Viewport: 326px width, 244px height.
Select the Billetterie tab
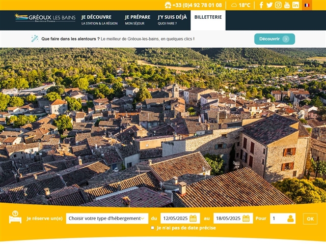[x=208, y=20]
